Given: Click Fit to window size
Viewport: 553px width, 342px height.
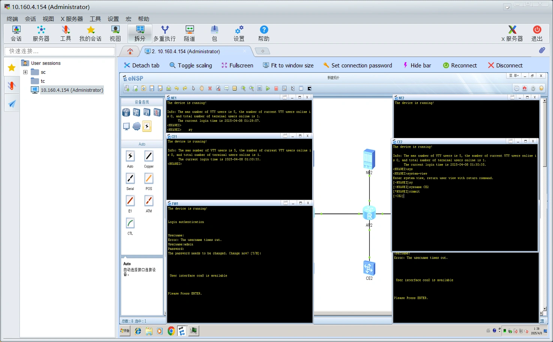Looking at the screenshot, I should [288, 65].
